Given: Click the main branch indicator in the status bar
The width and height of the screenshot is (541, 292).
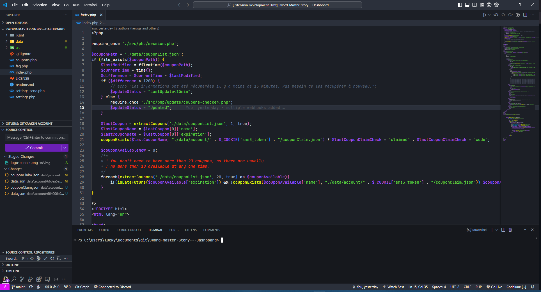Looking at the screenshot, I should (x=19, y=287).
